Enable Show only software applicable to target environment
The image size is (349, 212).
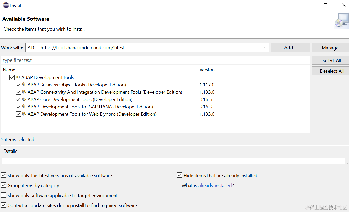4,195
